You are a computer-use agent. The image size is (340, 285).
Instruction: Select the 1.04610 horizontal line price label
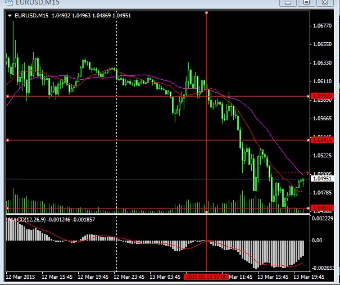[322, 208]
